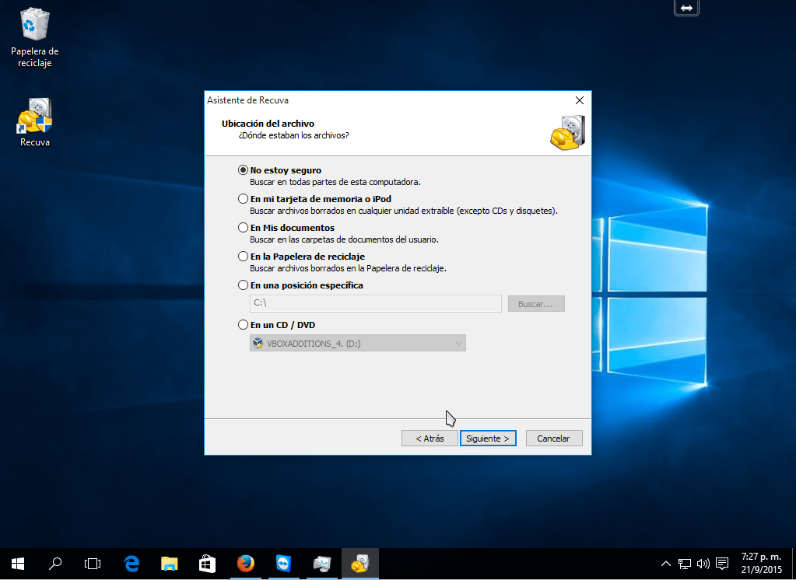Open the volume tray icon
Viewport: 796px width, 580px height.
(703, 564)
